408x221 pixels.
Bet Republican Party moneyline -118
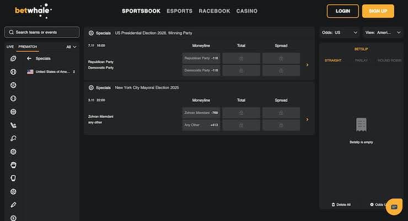click(201, 58)
